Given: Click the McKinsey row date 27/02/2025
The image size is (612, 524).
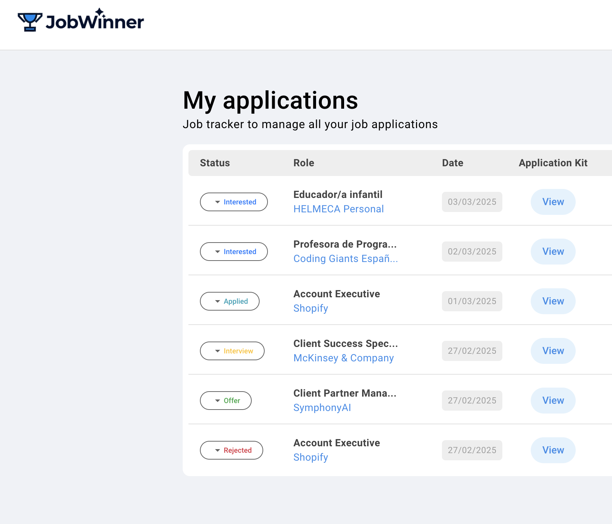Looking at the screenshot, I should pos(472,351).
